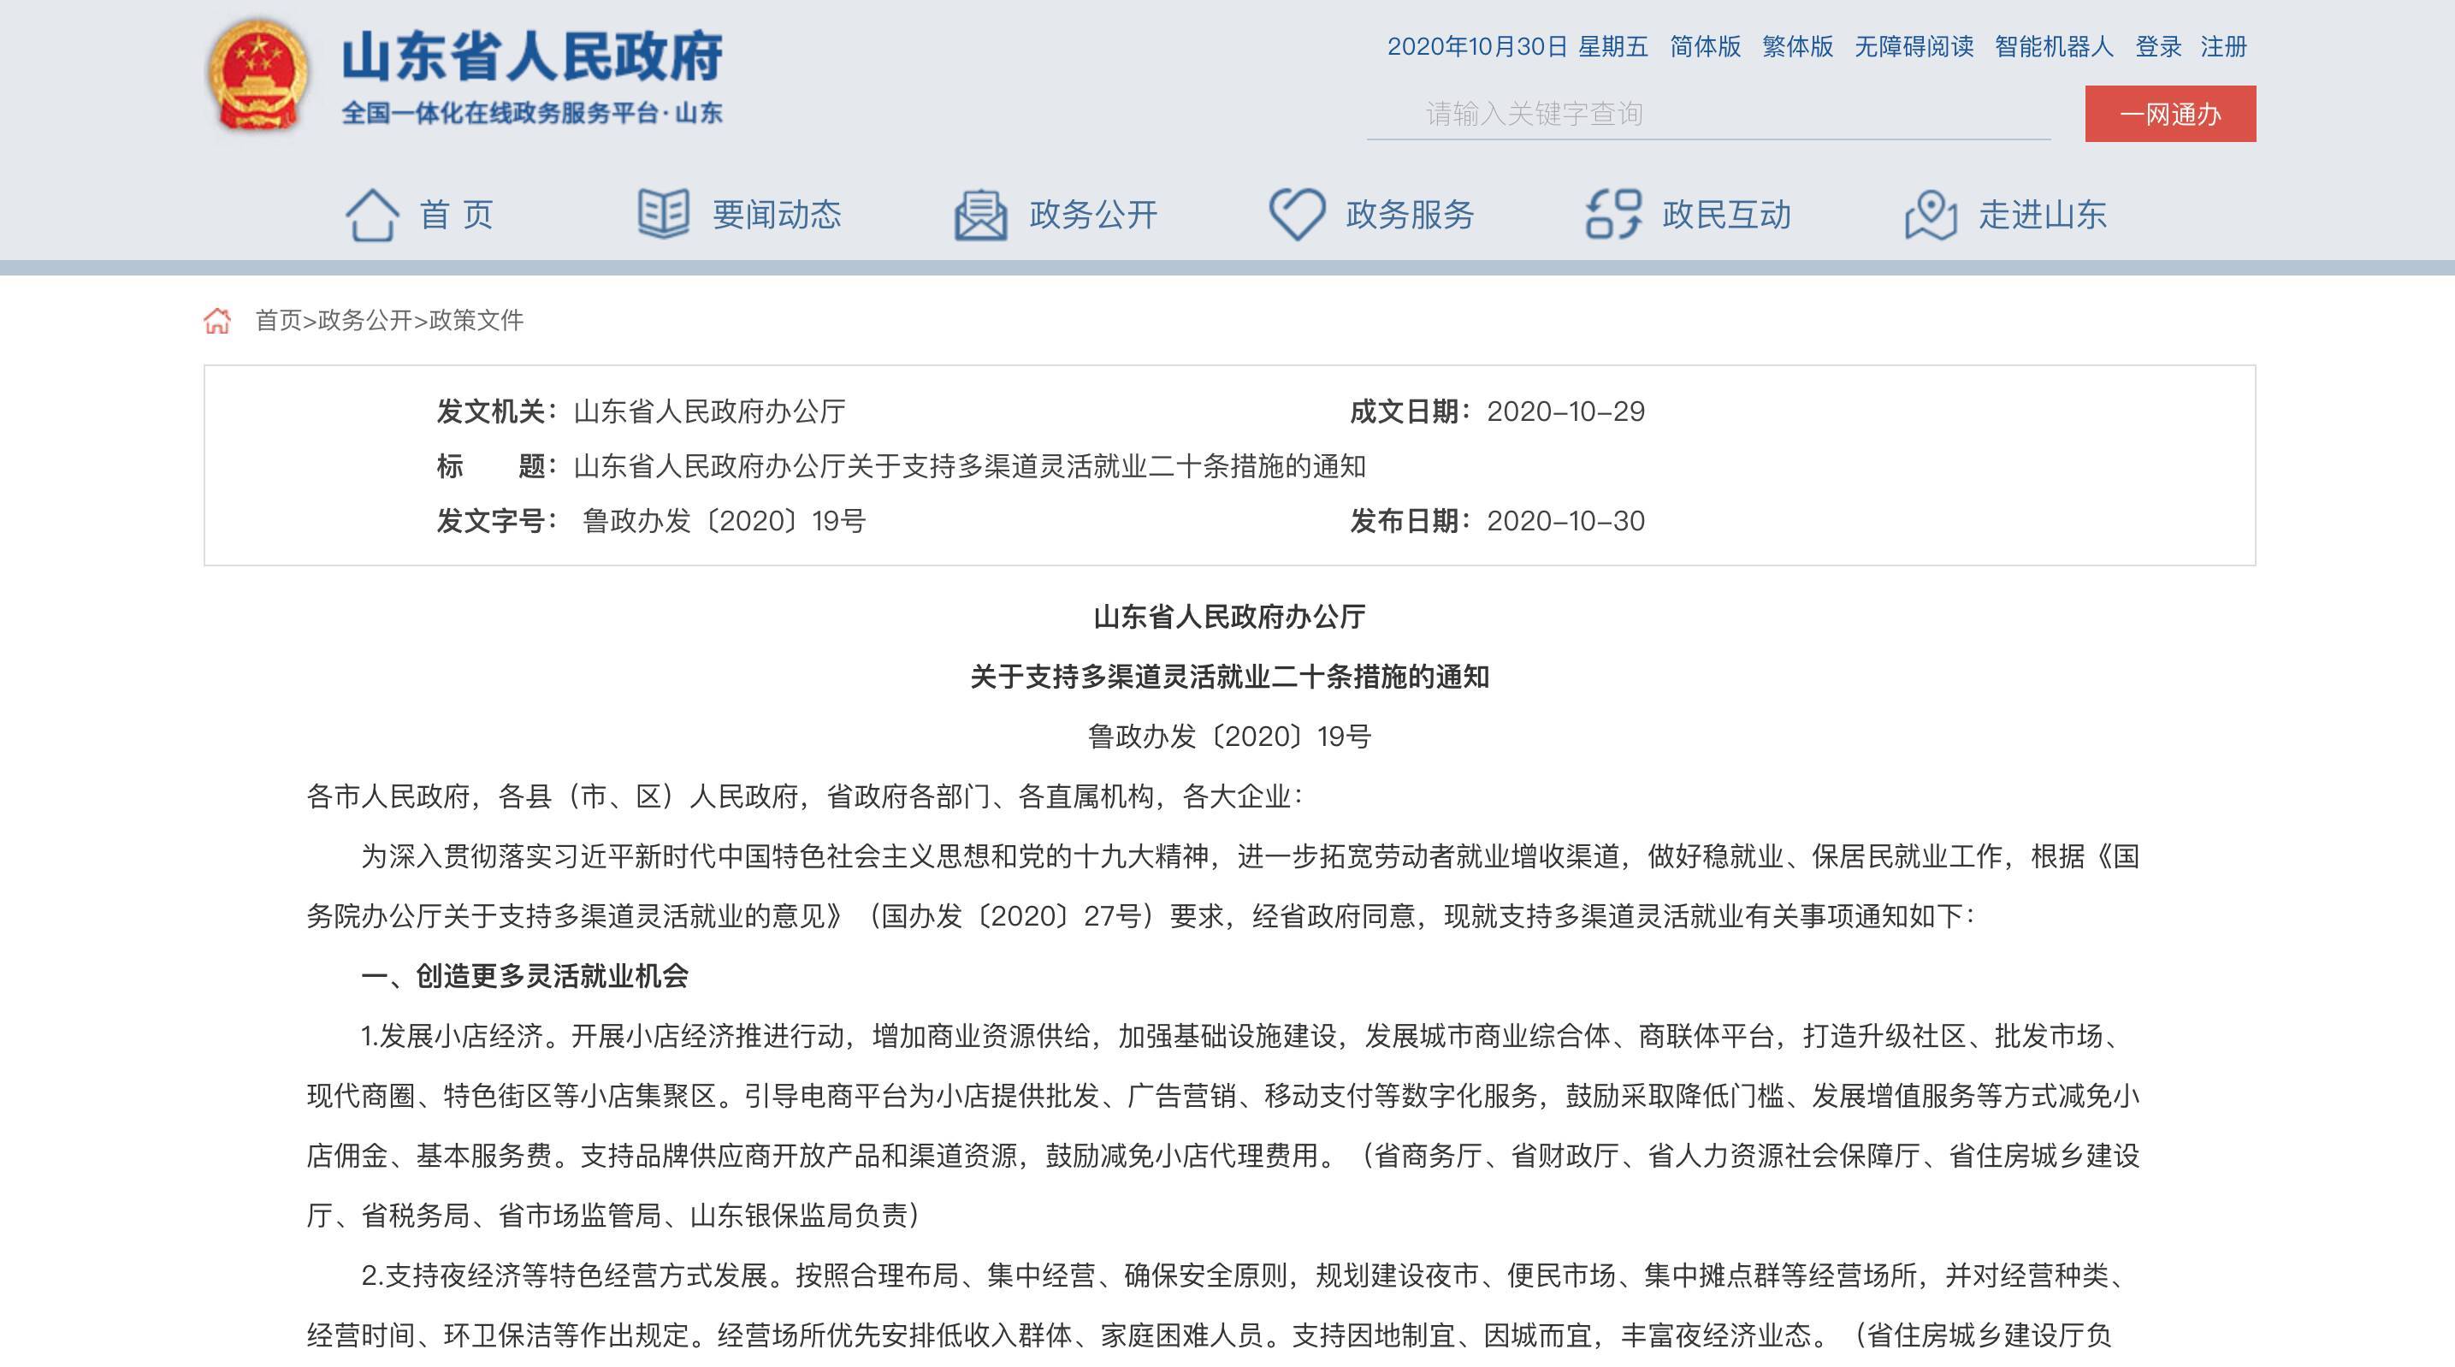2455x1367 pixels.
Task: Click the envelope icon for 政务公开
Action: pyautogui.click(x=979, y=215)
